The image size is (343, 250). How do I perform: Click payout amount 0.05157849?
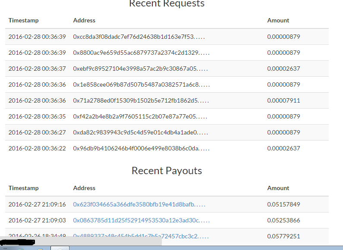tap(283, 204)
